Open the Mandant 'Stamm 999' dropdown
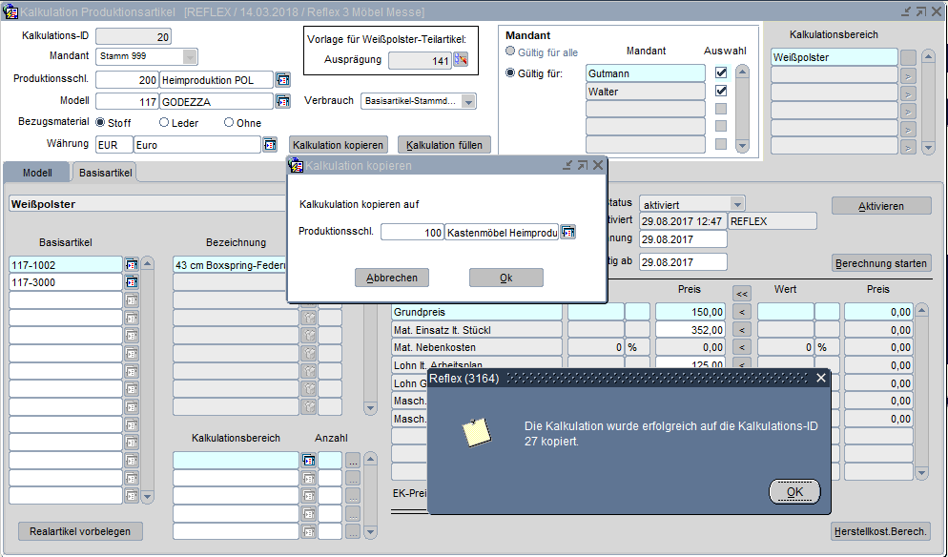Viewport: 948px width, 557px height. 189,56
